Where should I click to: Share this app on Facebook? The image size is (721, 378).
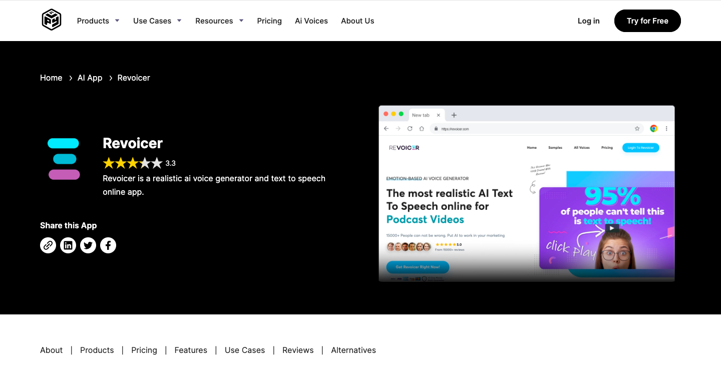coord(108,245)
